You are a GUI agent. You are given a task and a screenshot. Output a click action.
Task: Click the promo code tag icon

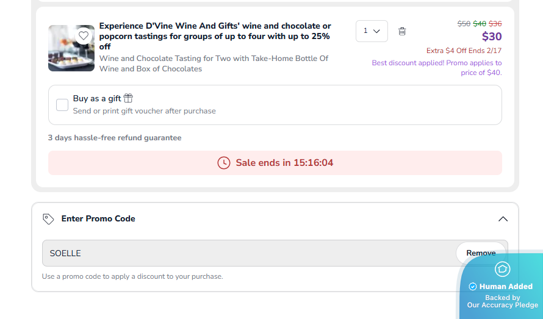click(x=48, y=219)
